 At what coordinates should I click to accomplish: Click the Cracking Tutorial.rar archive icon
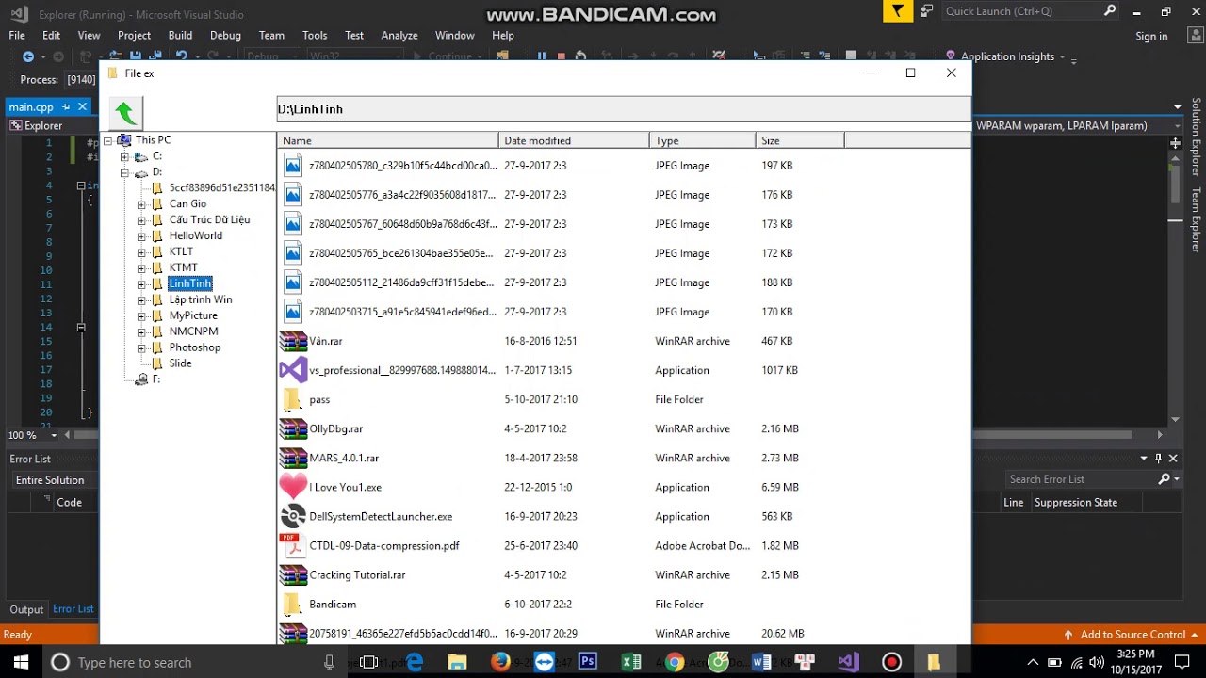pos(293,574)
